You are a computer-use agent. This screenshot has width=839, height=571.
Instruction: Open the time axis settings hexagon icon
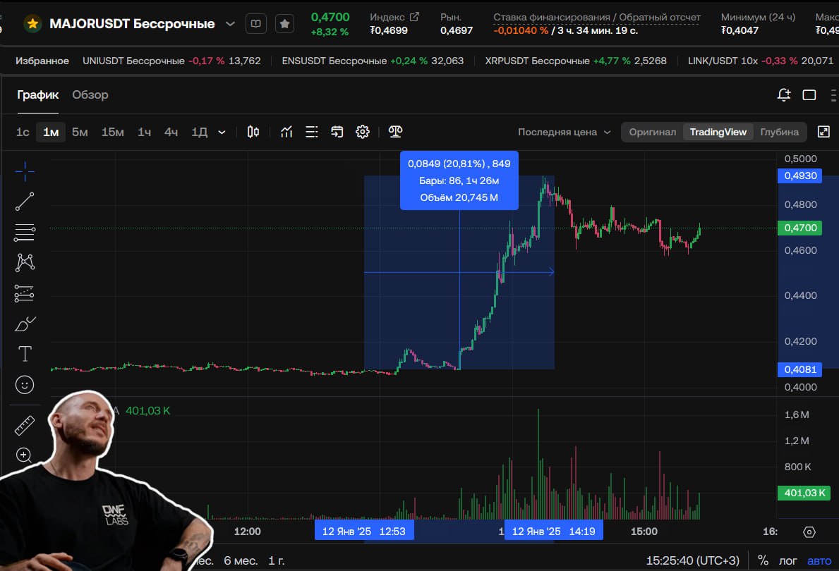tap(809, 532)
